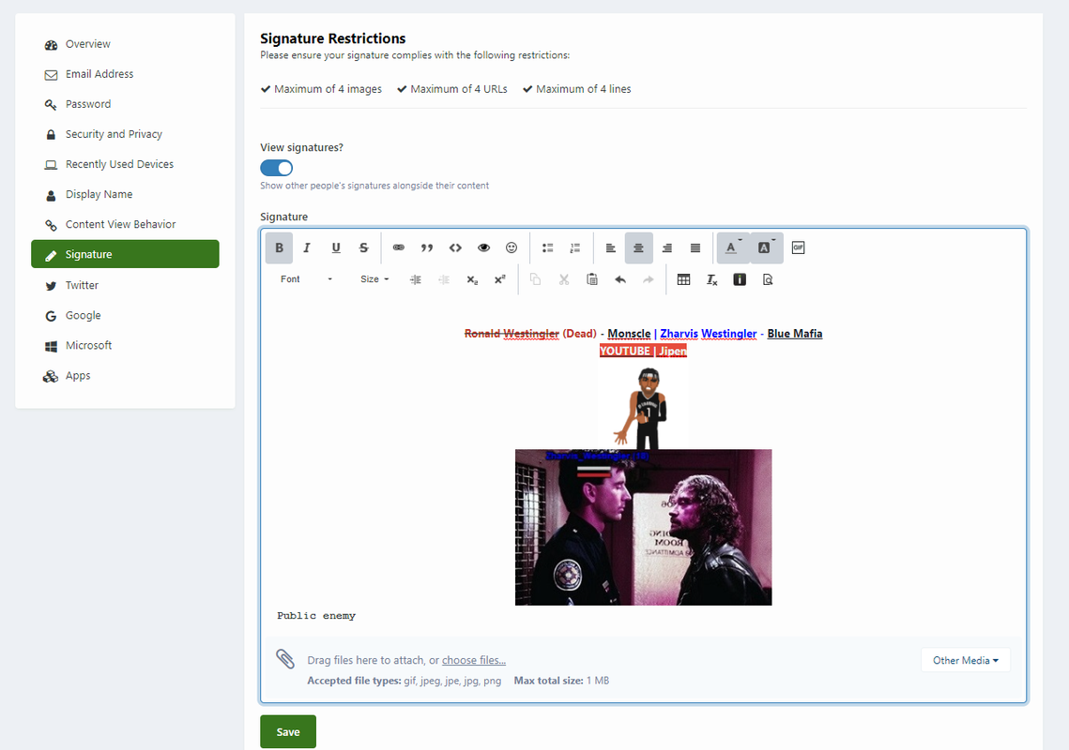Screen dimensions: 1069x750
Task: Apply underline formatting
Action: [335, 247]
